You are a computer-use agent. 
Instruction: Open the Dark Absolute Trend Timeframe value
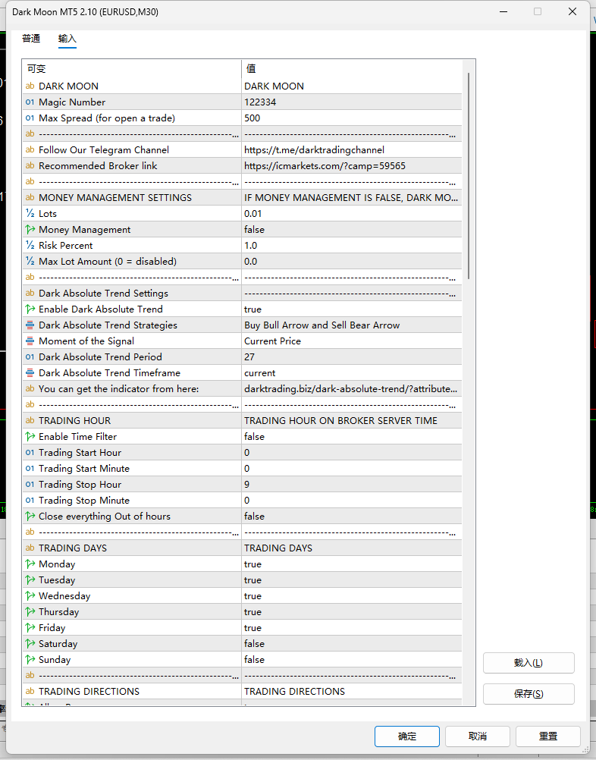coord(351,372)
